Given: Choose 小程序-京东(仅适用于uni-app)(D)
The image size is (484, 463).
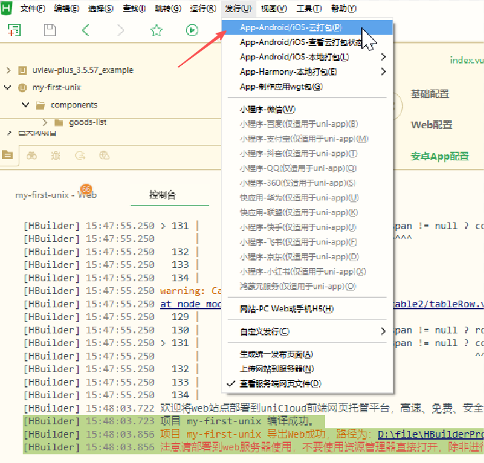Looking at the screenshot, I should pyautogui.click(x=307, y=257).
